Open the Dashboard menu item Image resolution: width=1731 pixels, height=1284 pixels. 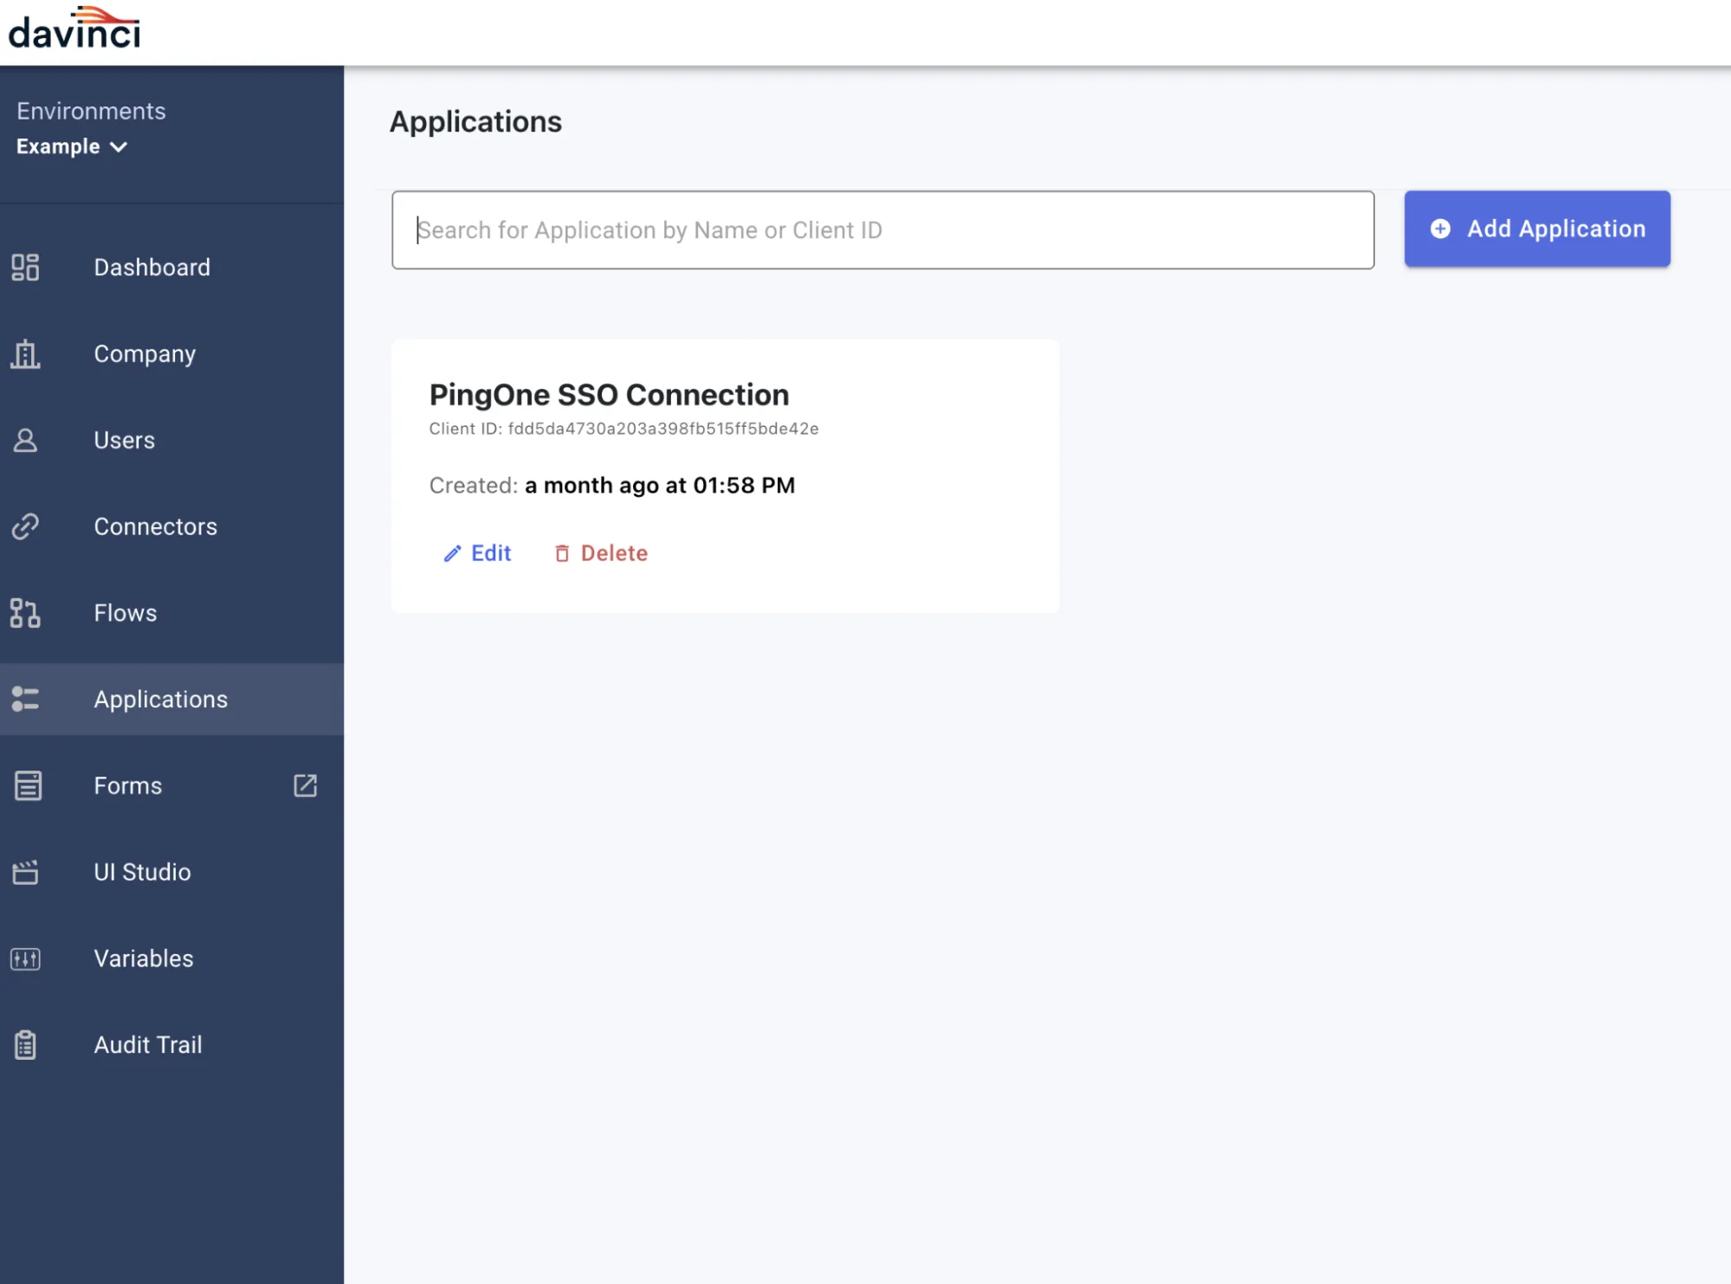pyautogui.click(x=171, y=267)
